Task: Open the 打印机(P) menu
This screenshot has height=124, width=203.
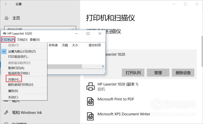Action: coord(8,39)
